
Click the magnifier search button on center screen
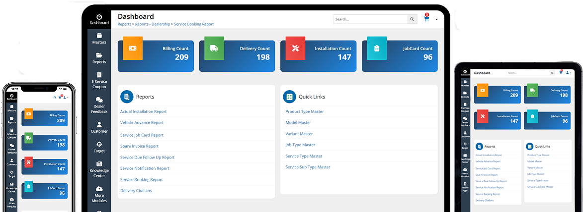coord(412,19)
